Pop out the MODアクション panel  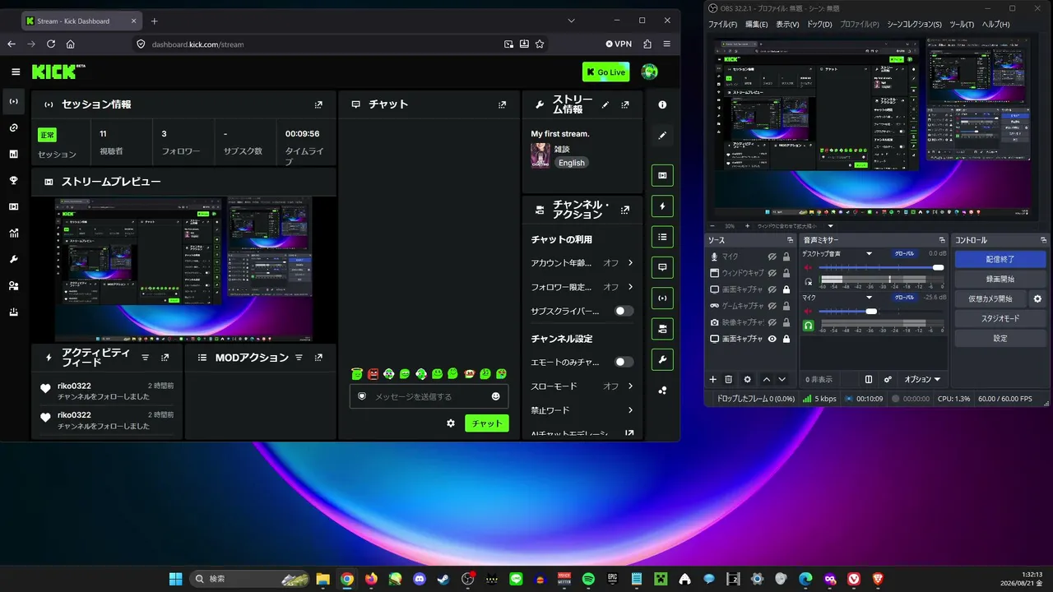[318, 358]
